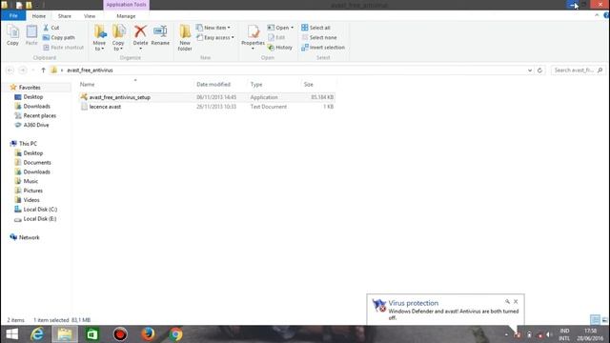Open the recent locations dropdown arrow
Image resolution: width=610 pixels, height=343 pixels.
[33, 70]
